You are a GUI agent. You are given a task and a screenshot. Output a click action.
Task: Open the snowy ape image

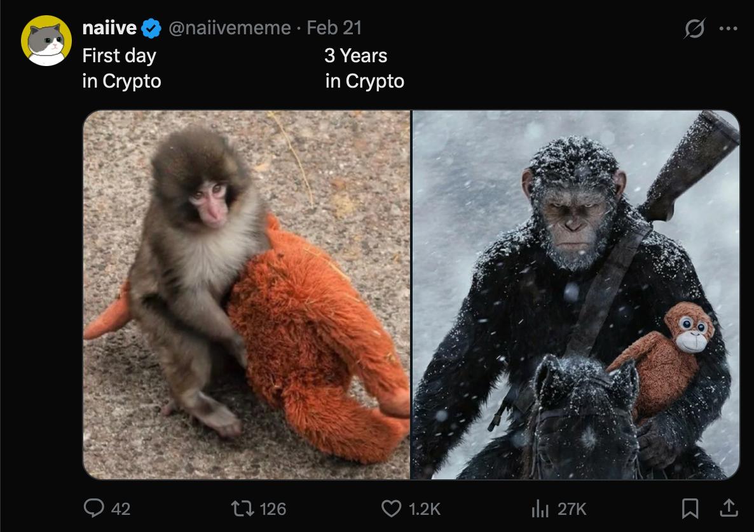click(x=575, y=295)
